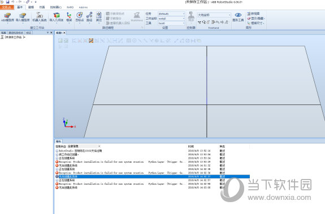This screenshot has height=214, width=325.
Task: Open the 导入模型库 import library button
Action: 23,18
